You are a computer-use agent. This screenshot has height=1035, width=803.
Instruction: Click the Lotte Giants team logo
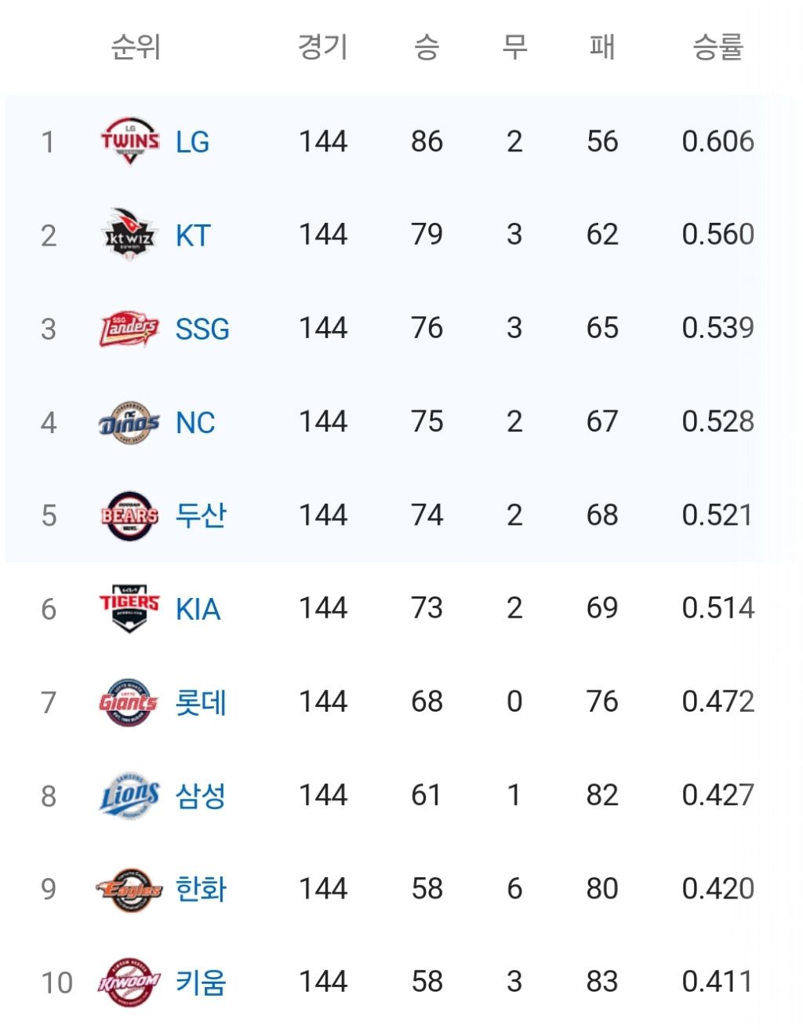tap(129, 702)
